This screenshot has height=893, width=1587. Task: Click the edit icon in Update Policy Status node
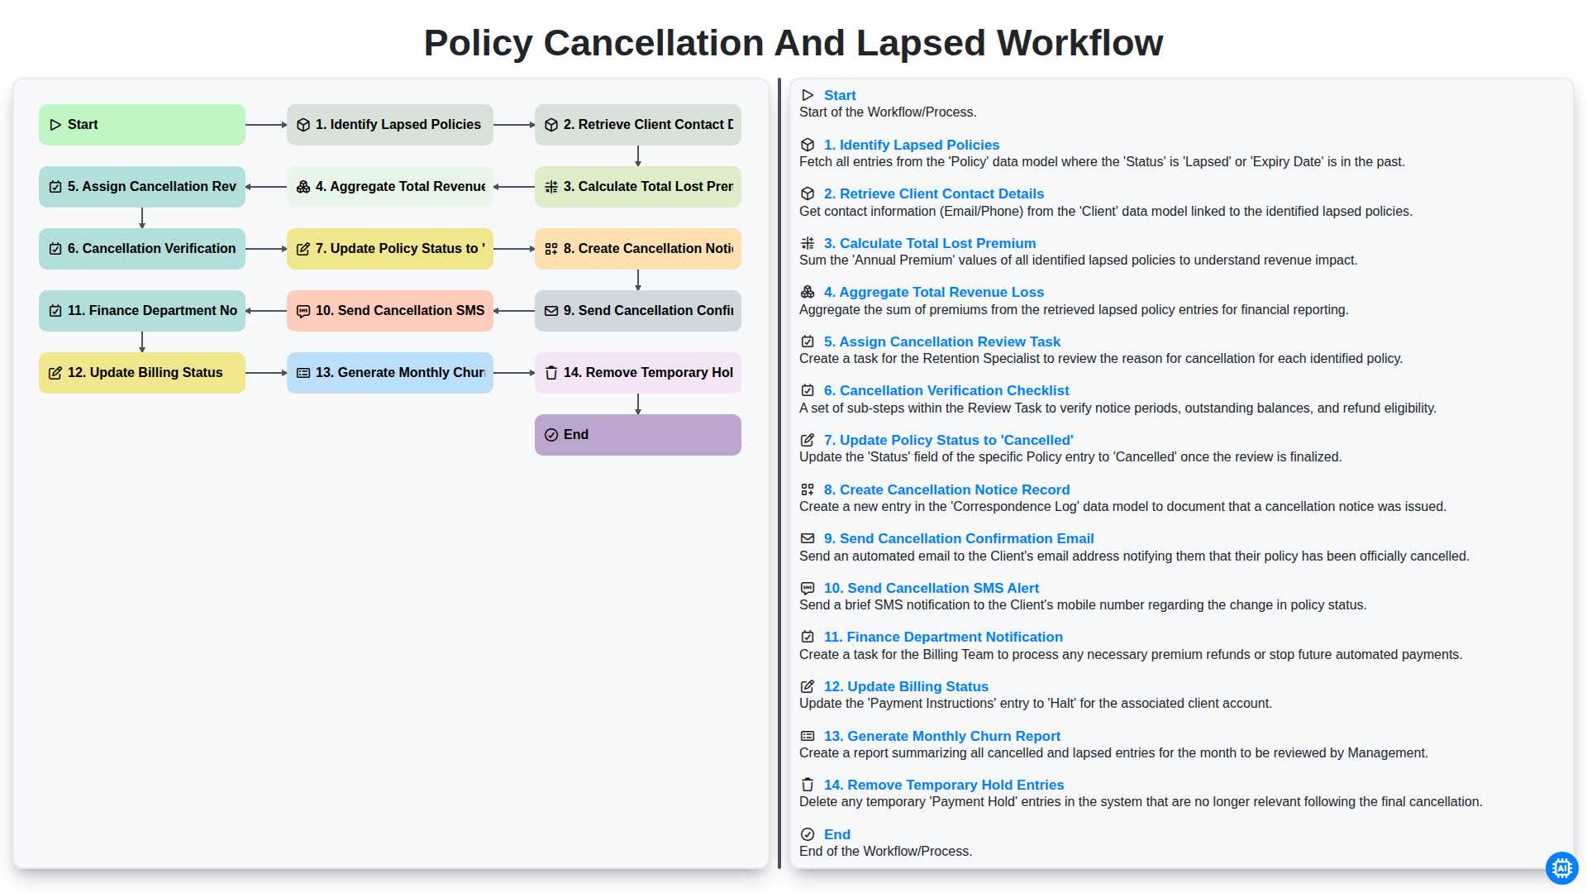(x=303, y=249)
